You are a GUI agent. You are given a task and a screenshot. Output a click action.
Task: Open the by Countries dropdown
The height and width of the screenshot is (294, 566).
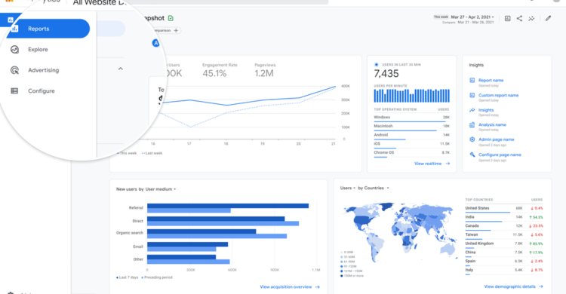click(x=374, y=188)
